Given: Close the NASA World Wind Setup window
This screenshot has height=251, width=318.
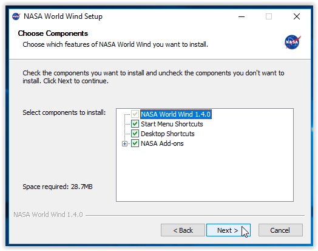Looking at the screenshot, I should (297, 16).
